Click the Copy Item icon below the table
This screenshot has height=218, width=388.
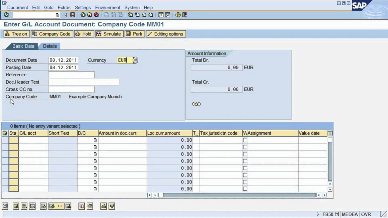pos(82,206)
